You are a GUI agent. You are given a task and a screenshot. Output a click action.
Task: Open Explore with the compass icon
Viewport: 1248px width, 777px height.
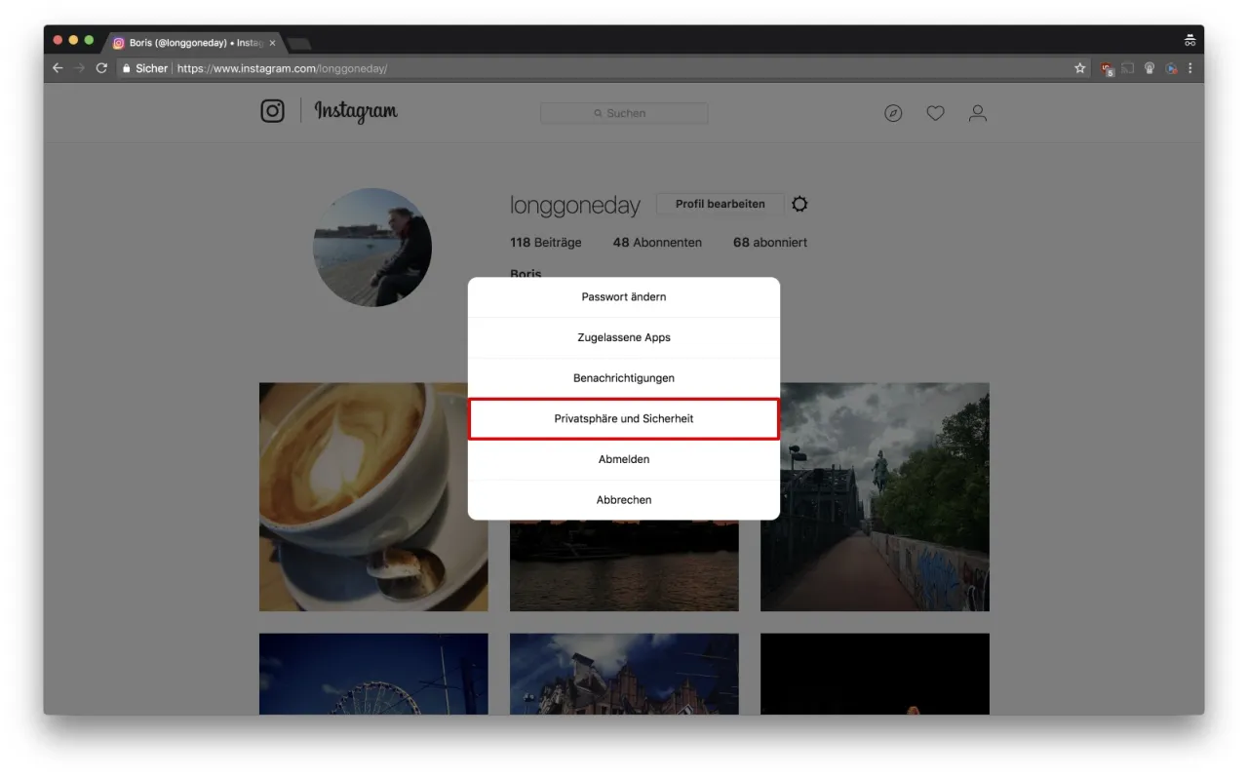click(x=893, y=113)
